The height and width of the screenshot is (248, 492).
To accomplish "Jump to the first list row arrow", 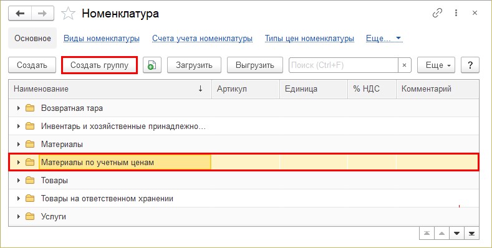I will [x=427, y=234].
